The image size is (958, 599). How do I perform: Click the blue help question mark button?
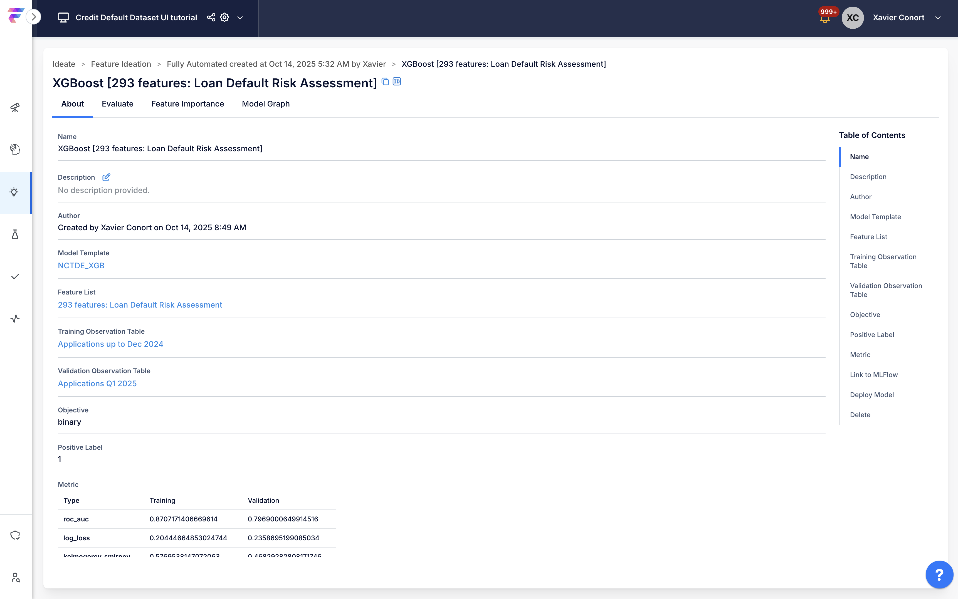pos(939,575)
